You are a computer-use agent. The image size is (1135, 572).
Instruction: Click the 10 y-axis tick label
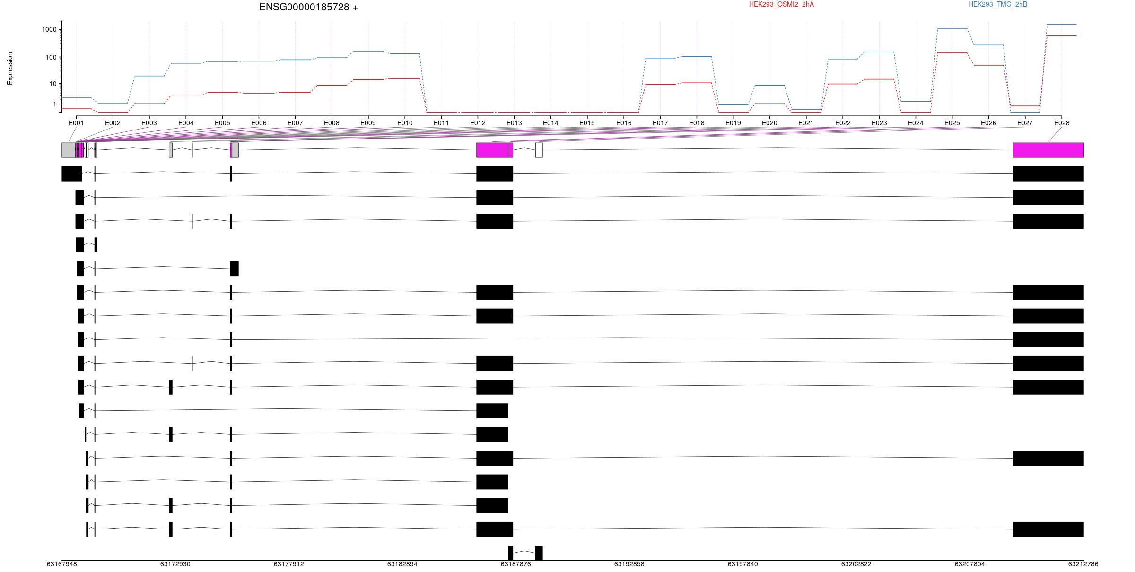point(52,84)
